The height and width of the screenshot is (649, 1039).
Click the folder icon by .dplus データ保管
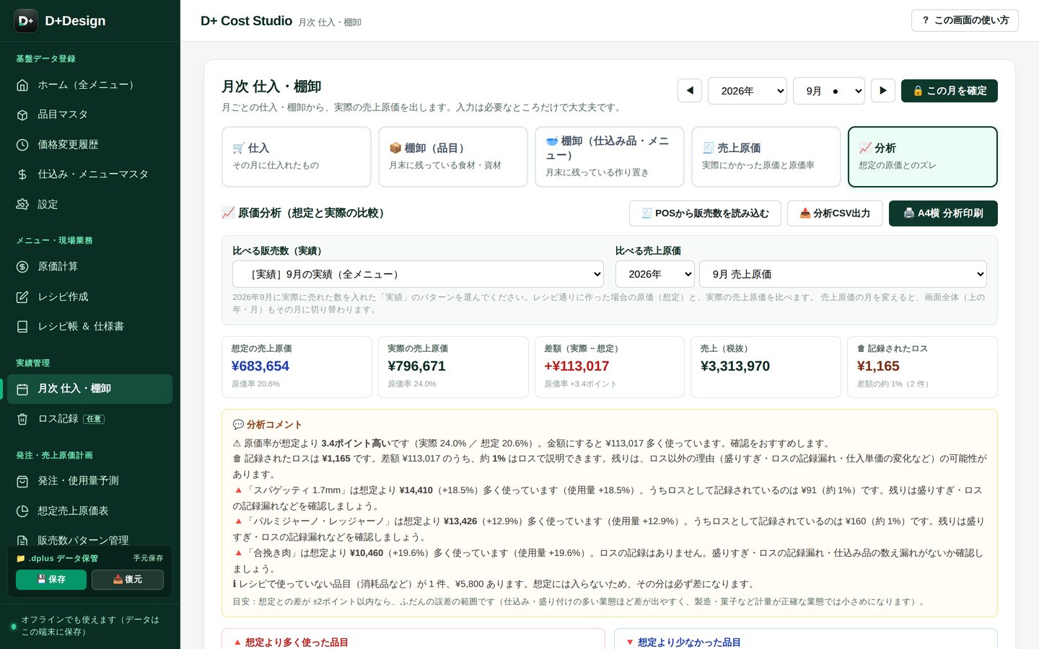(x=21, y=558)
